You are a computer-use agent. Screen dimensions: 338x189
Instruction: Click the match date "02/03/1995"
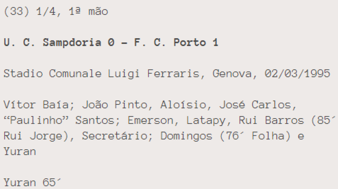[x=297, y=74]
